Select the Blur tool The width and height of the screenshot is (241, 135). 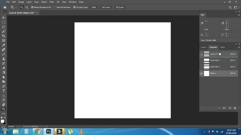(3, 77)
